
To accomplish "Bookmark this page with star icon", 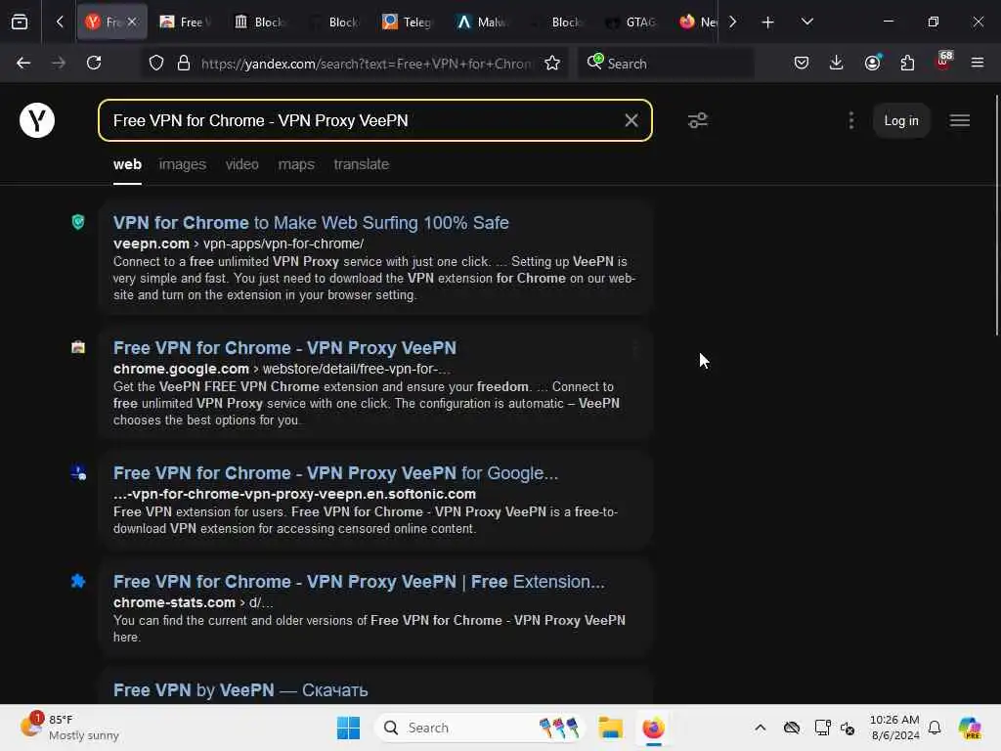I will [552, 64].
